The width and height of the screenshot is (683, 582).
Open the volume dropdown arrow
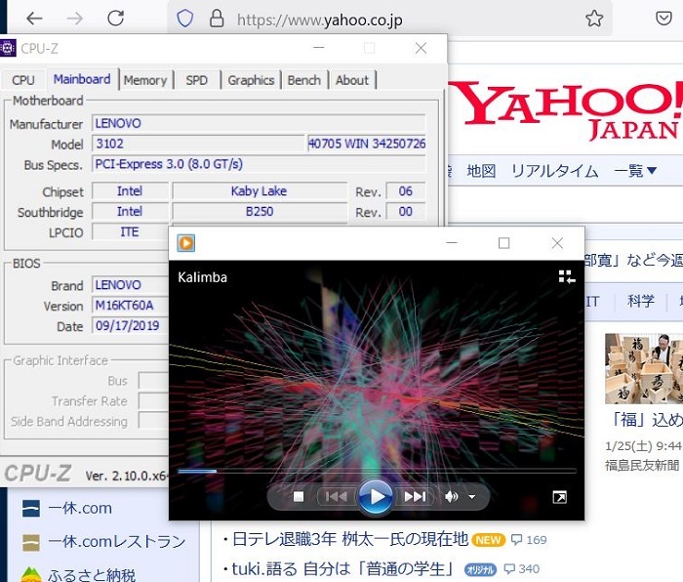pyautogui.click(x=471, y=496)
